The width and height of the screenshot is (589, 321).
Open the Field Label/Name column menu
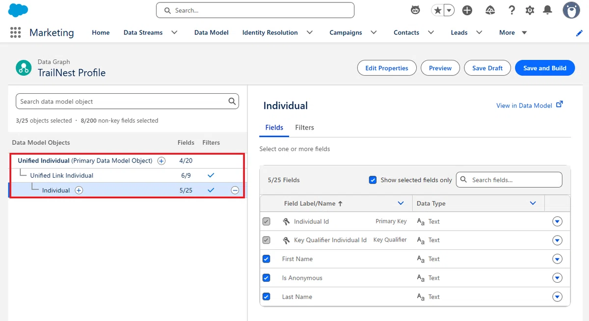(x=401, y=203)
